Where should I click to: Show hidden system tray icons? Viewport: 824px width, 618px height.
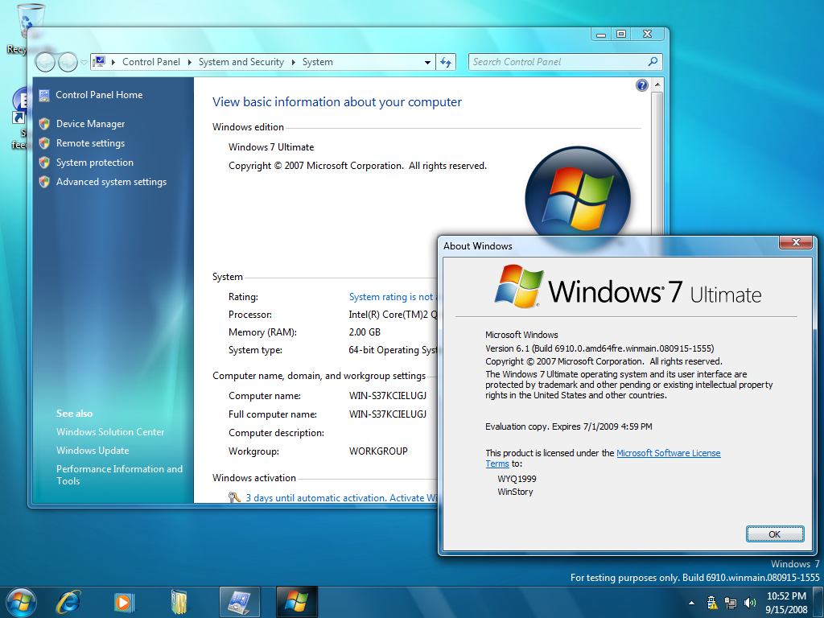tap(692, 602)
